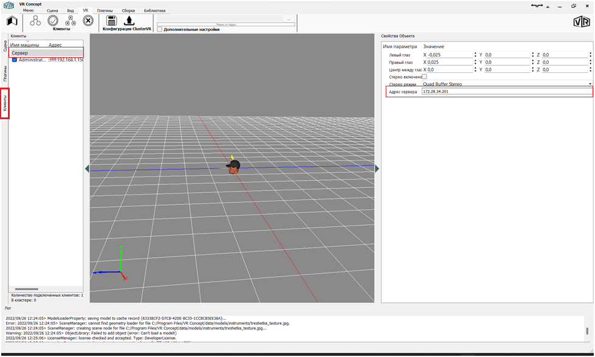Click the Конфигурация ClusterVR group label
The height and width of the screenshot is (357, 595).
coord(127,29)
